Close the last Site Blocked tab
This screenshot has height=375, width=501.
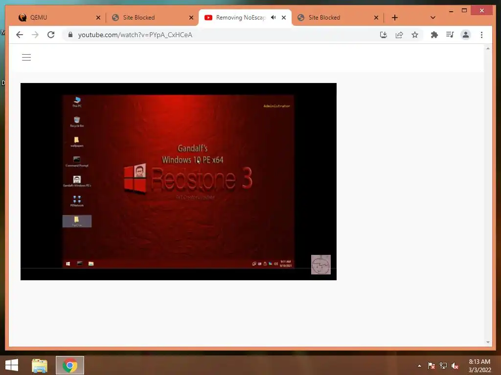click(376, 18)
